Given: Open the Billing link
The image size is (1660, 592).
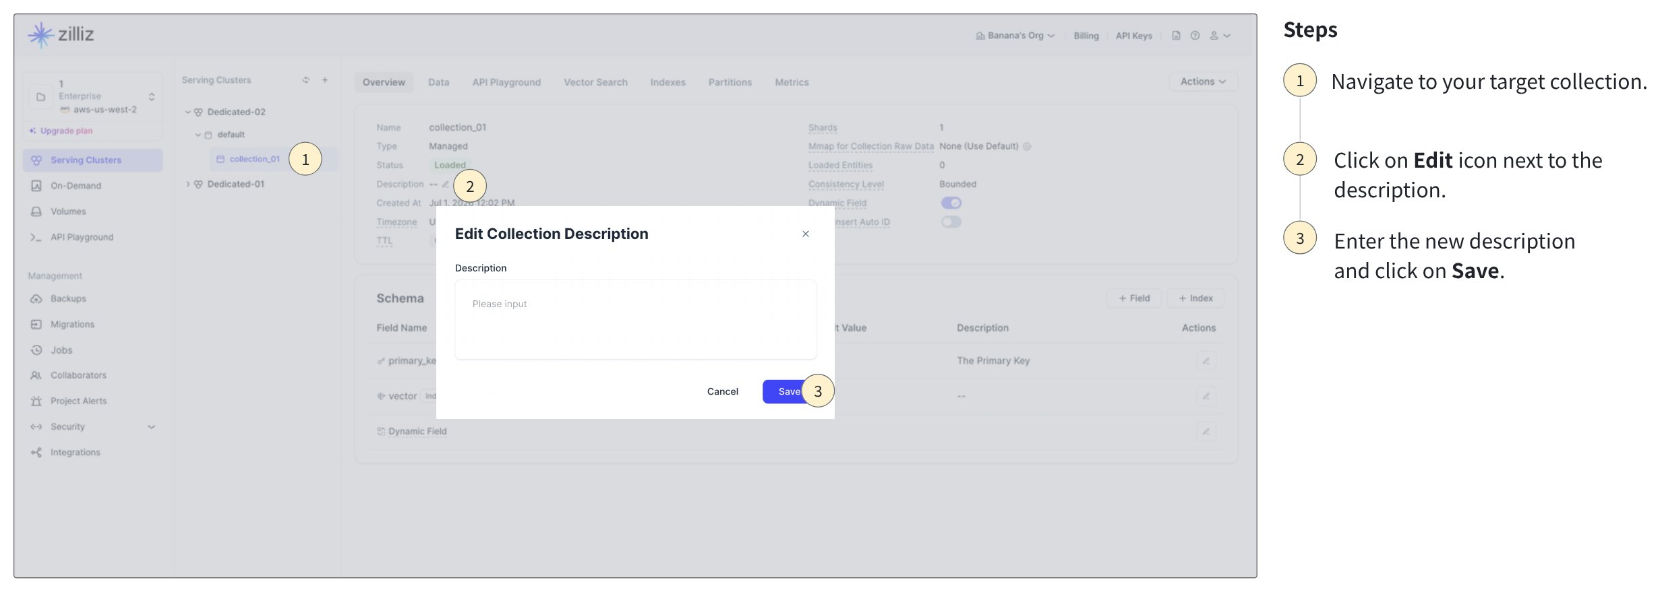Looking at the screenshot, I should 1086,36.
